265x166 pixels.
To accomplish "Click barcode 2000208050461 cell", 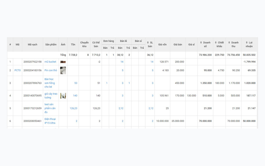I will pyautogui.click(x=33, y=121).
